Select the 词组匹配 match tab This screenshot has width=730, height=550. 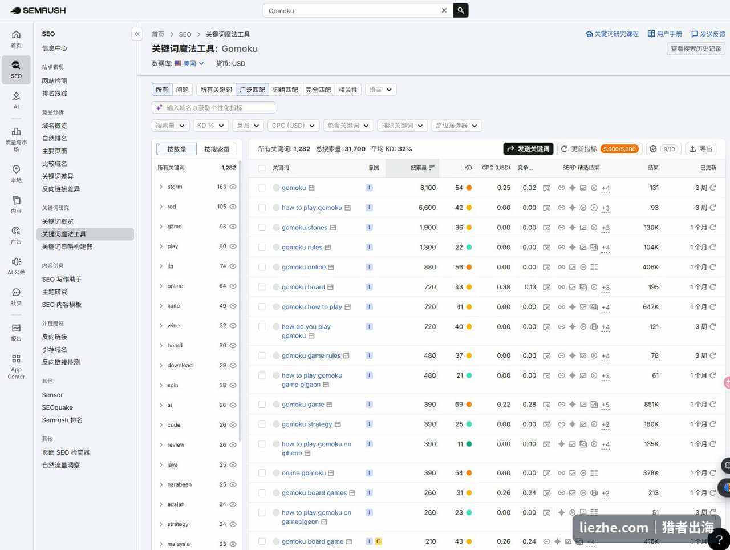(285, 90)
